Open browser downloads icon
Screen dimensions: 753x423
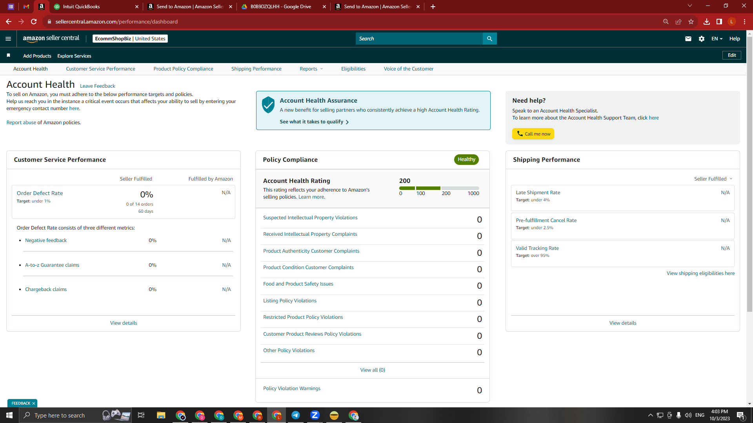click(706, 22)
